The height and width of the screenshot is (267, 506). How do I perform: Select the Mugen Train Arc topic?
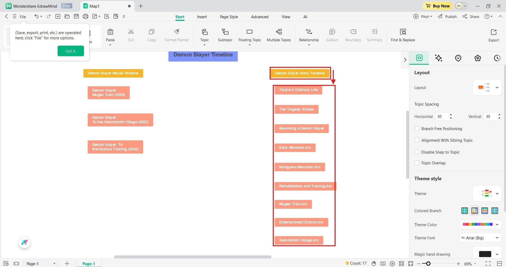[x=293, y=204]
